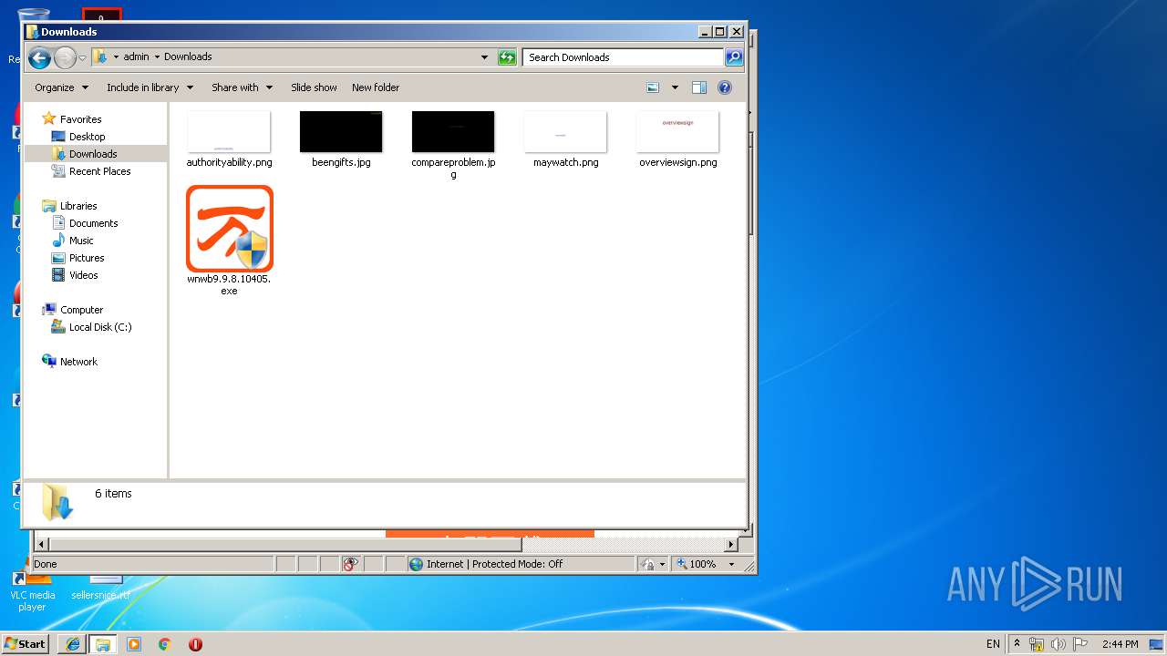Click the folder icon in address bar
Screen dimensions: 1167x656
click(100, 57)
